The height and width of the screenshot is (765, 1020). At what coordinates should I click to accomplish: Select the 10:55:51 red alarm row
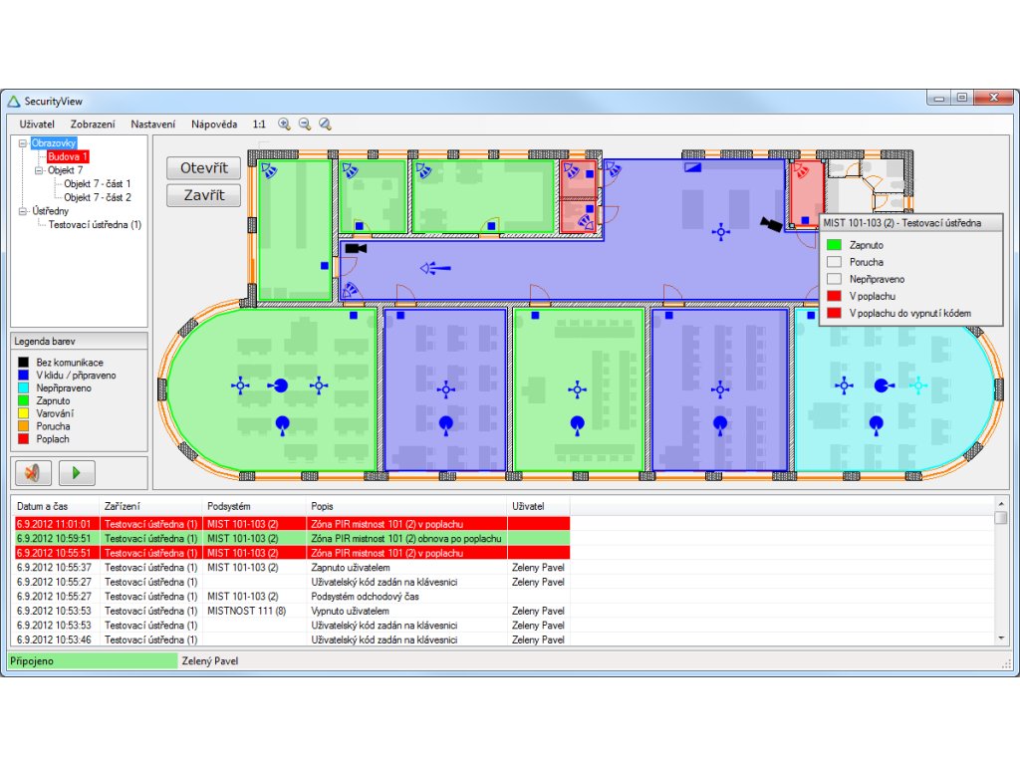point(292,553)
